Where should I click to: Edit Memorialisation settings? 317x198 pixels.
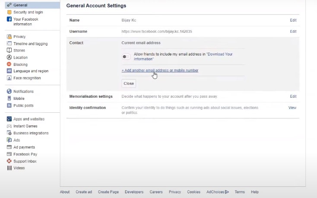coord(293,96)
